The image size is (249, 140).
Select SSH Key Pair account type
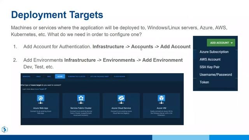[x=209, y=67]
